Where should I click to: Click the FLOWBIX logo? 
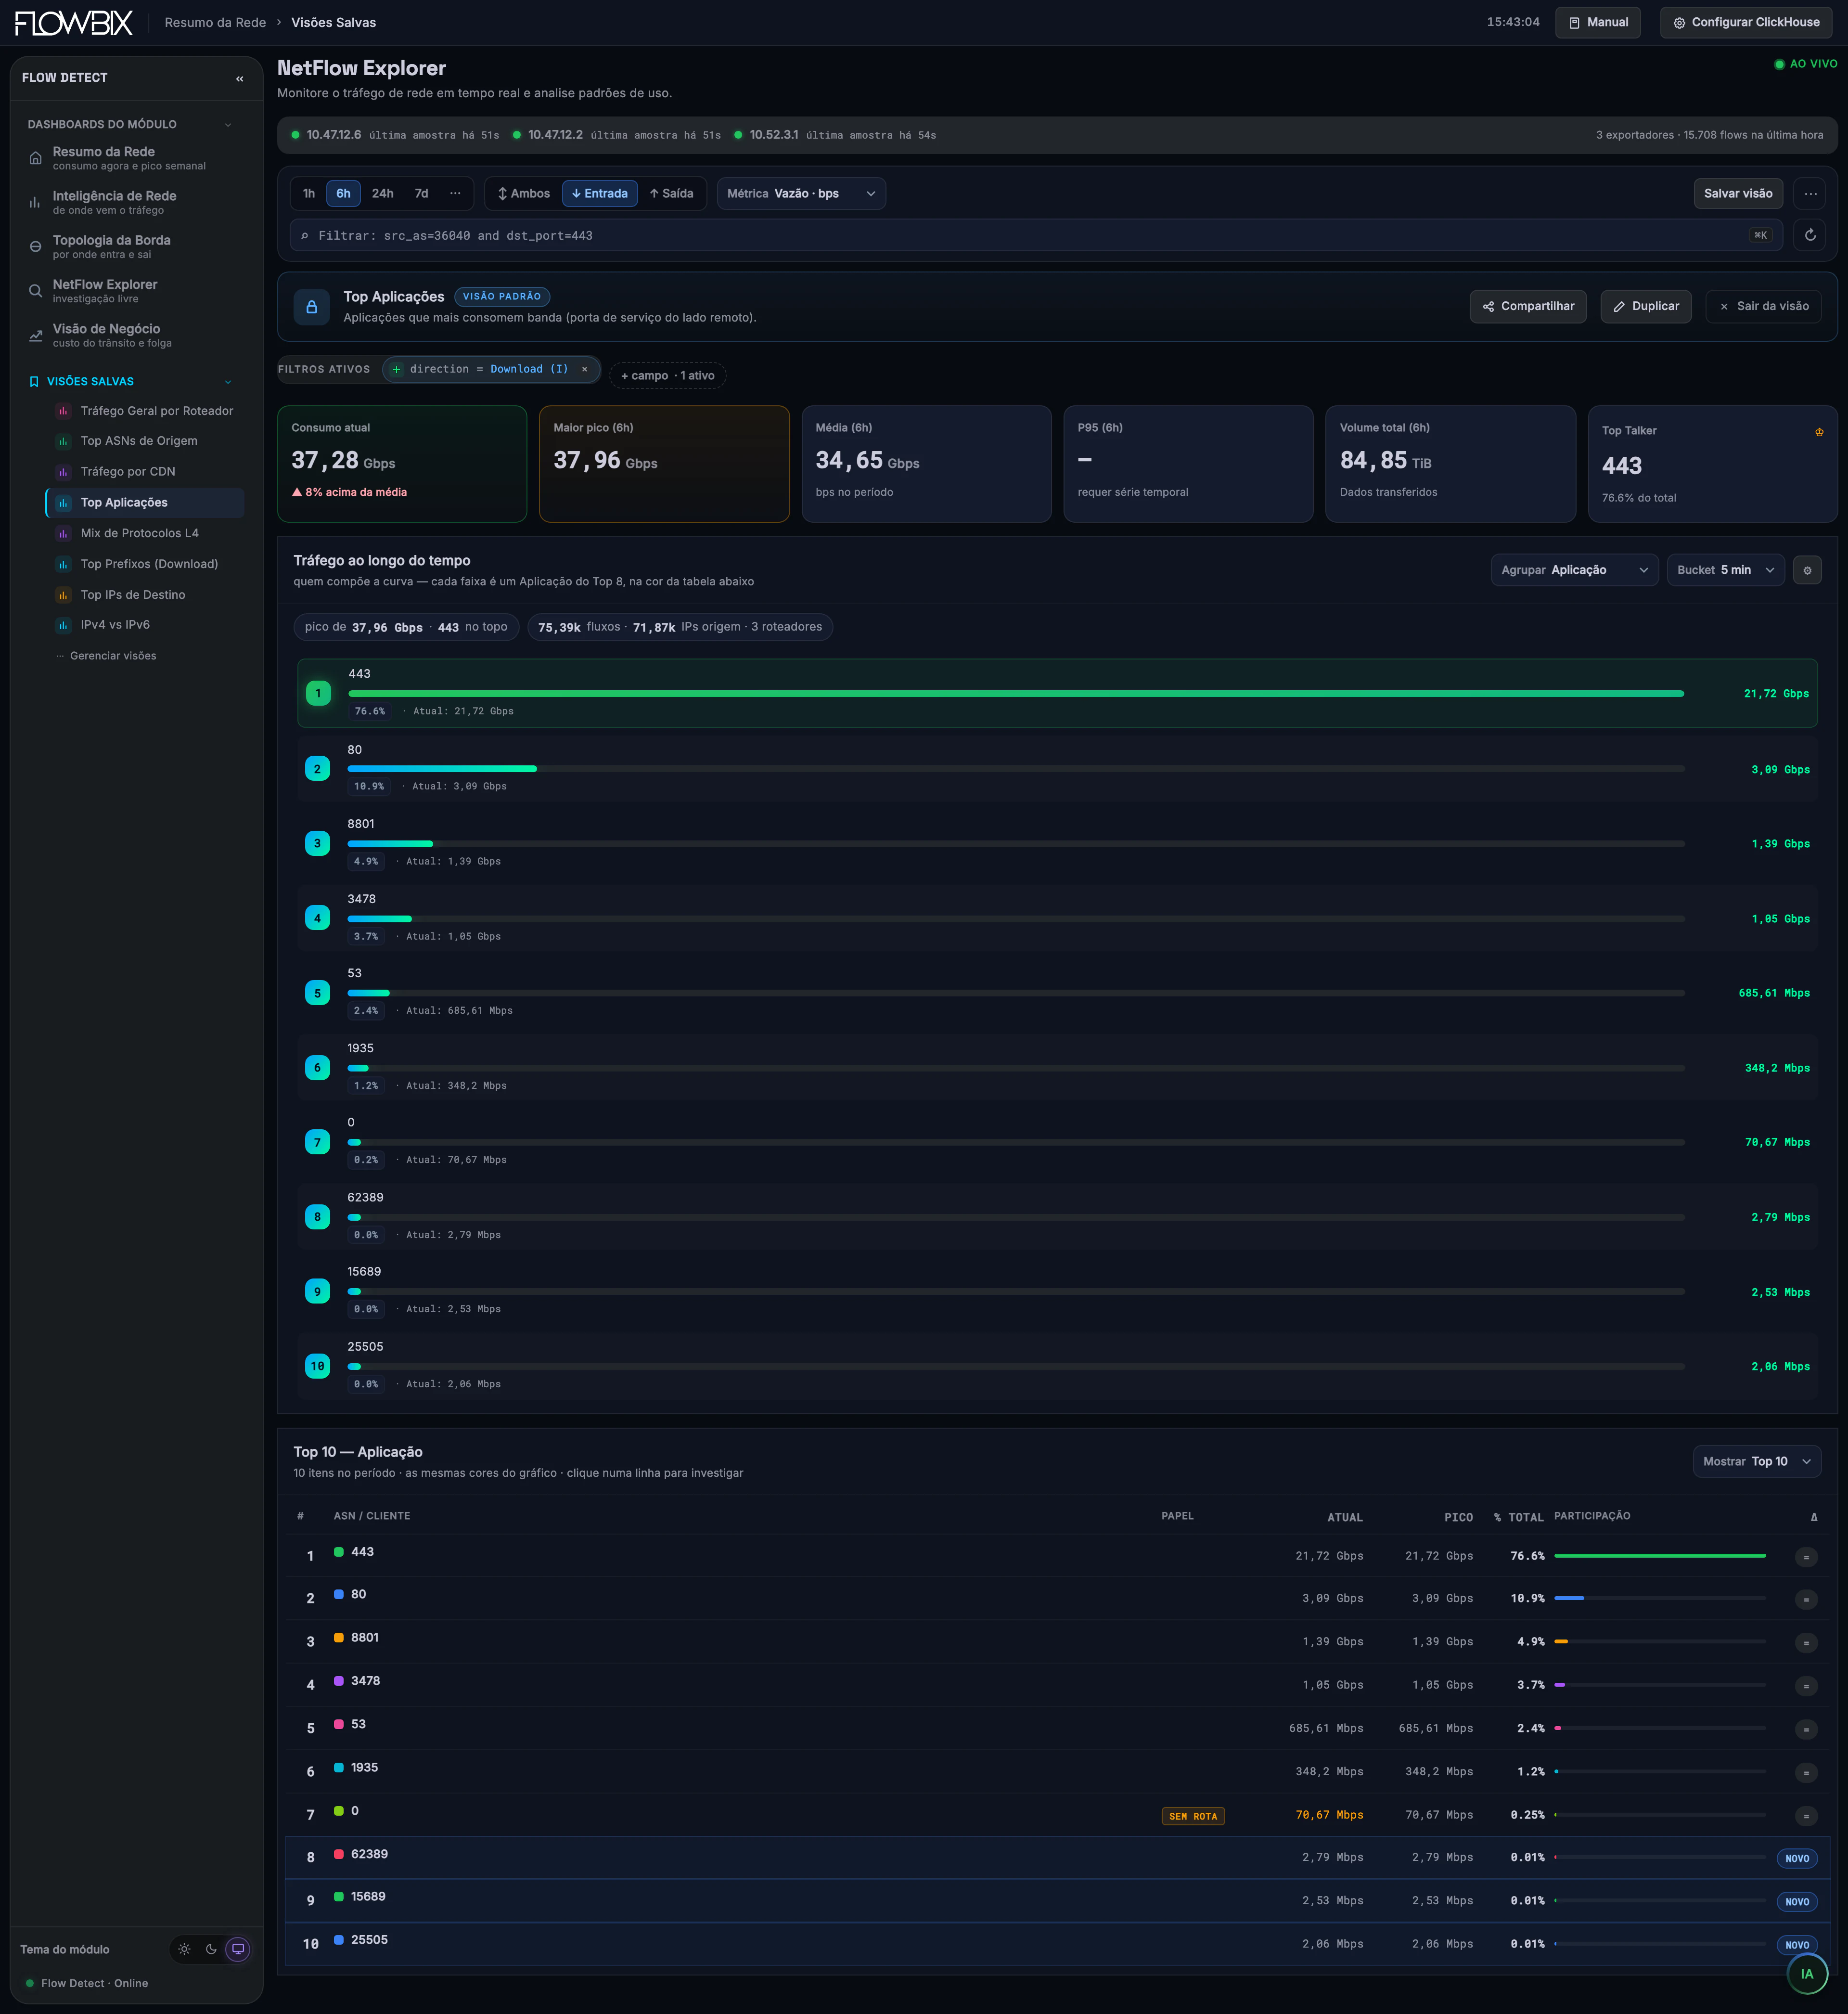[73, 22]
